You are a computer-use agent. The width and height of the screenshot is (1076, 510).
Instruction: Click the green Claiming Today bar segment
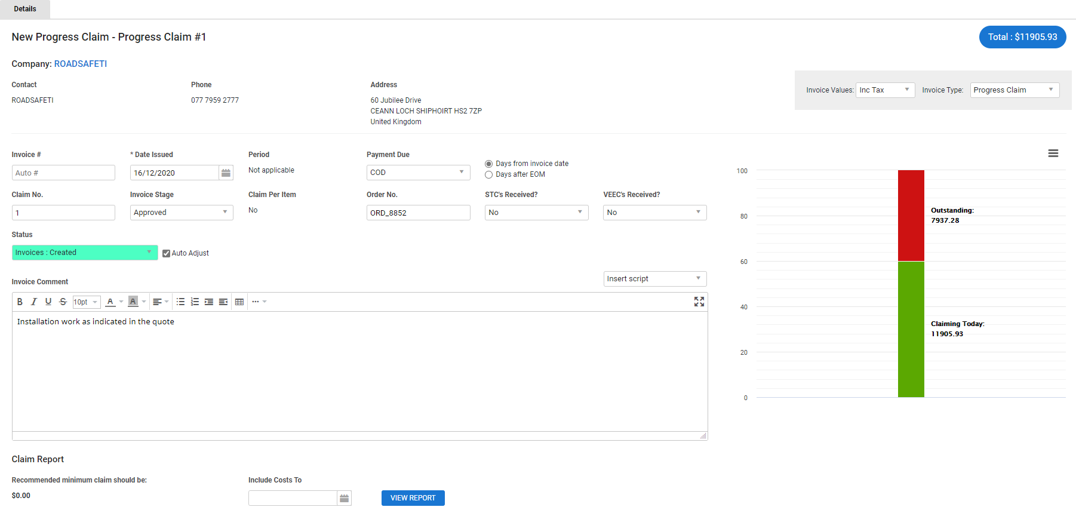pyautogui.click(x=911, y=330)
